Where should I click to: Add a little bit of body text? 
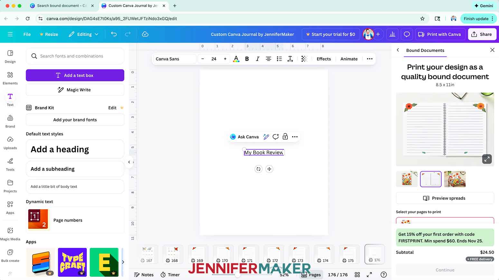[75, 187]
